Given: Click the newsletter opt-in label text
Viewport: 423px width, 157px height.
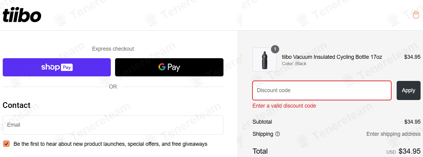Looking at the screenshot, I should coord(111,144).
